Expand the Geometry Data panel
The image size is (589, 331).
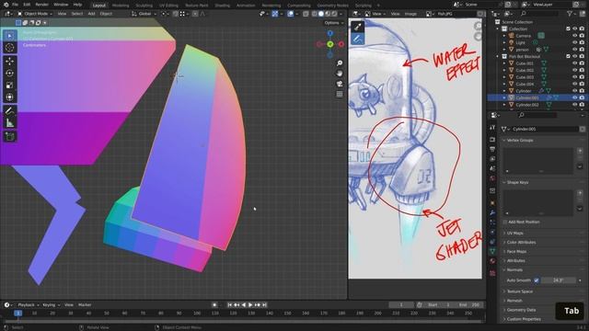coord(521,310)
